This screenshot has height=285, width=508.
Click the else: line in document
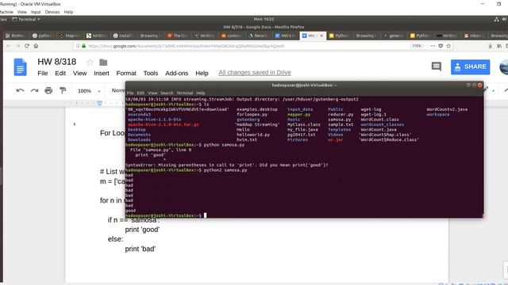point(115,239)
